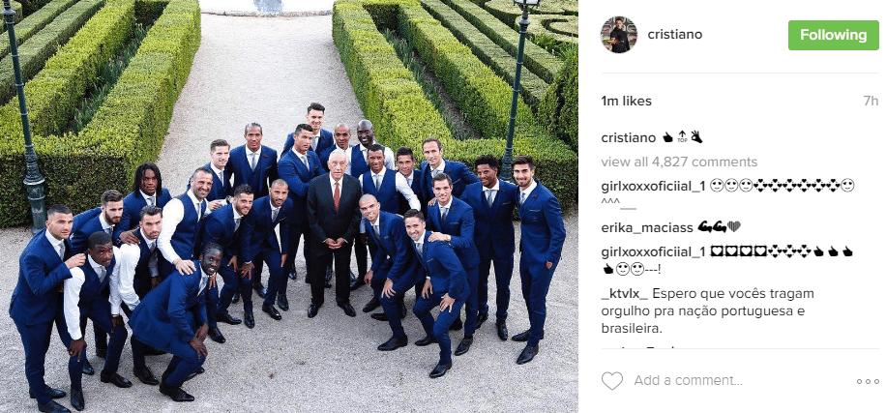Open the cristiano username link in header
Viewport: 886px width, 413px height.
point(675,35)
